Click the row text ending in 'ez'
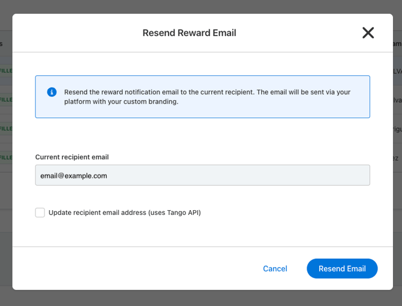The image size is (402, 306). (x=396, y=158)
